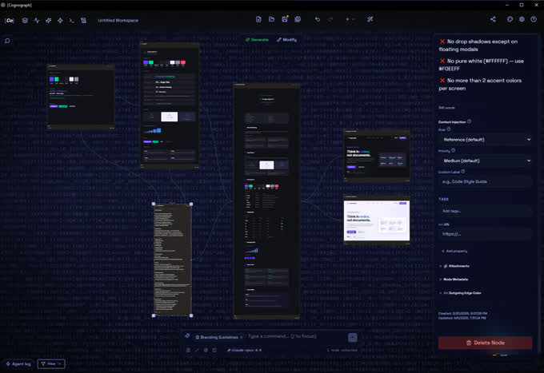544x373 pixels.
Task: Expand the Node Metadata section
Action: click(x=454, y=279)
